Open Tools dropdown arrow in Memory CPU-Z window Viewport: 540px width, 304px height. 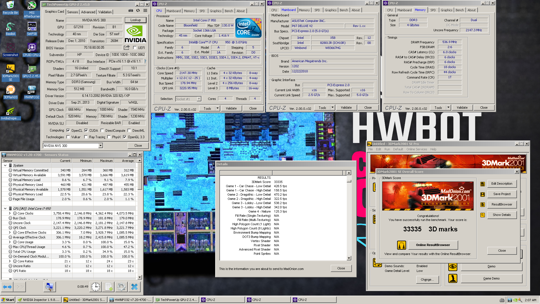coord(448,108)
